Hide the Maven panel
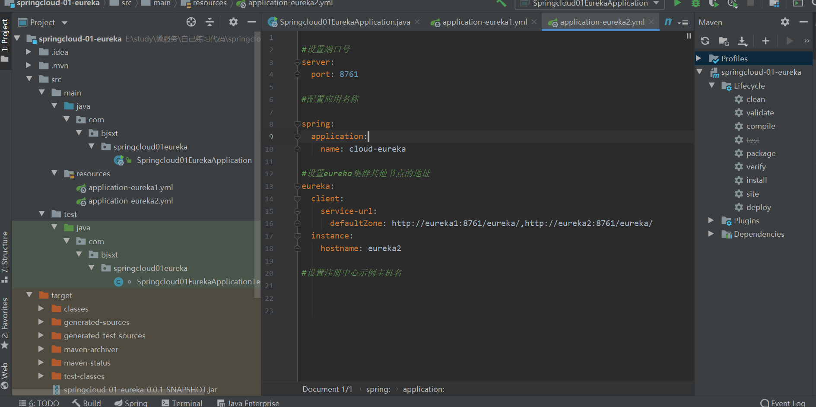Viewport: 816px width, 407px height. (803, 22)
